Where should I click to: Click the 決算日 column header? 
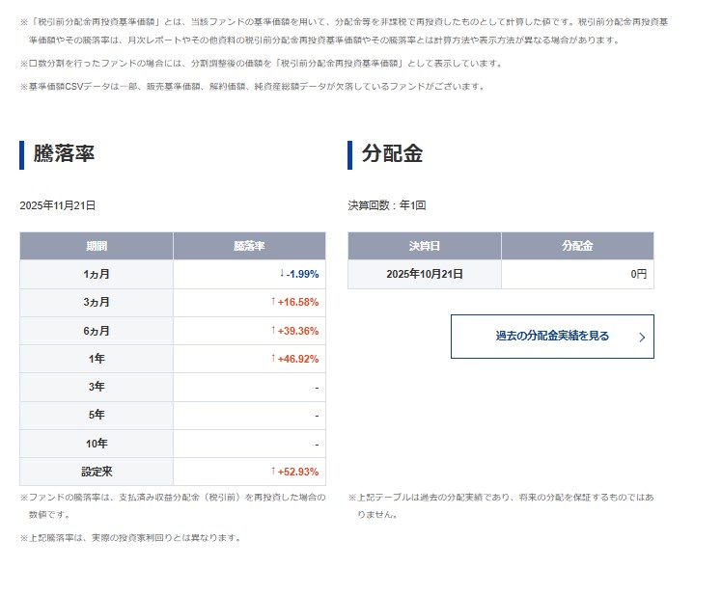tap(424, 246)
